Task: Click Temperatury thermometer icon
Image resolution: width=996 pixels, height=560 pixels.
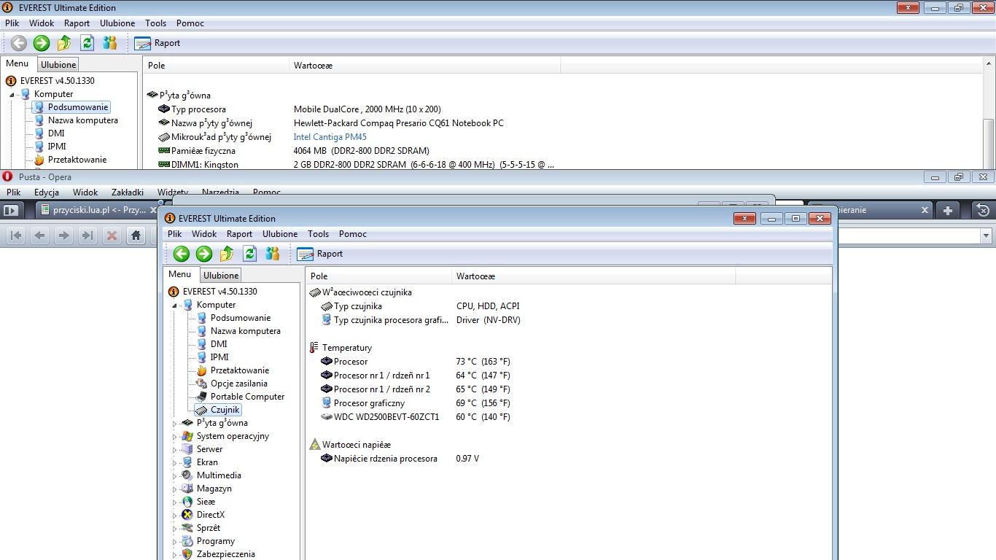Action: click(314, 348)
